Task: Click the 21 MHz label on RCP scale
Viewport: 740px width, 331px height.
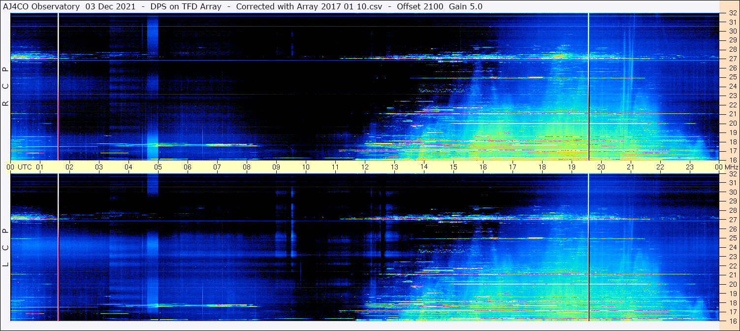Action: (x=733, y=114)
